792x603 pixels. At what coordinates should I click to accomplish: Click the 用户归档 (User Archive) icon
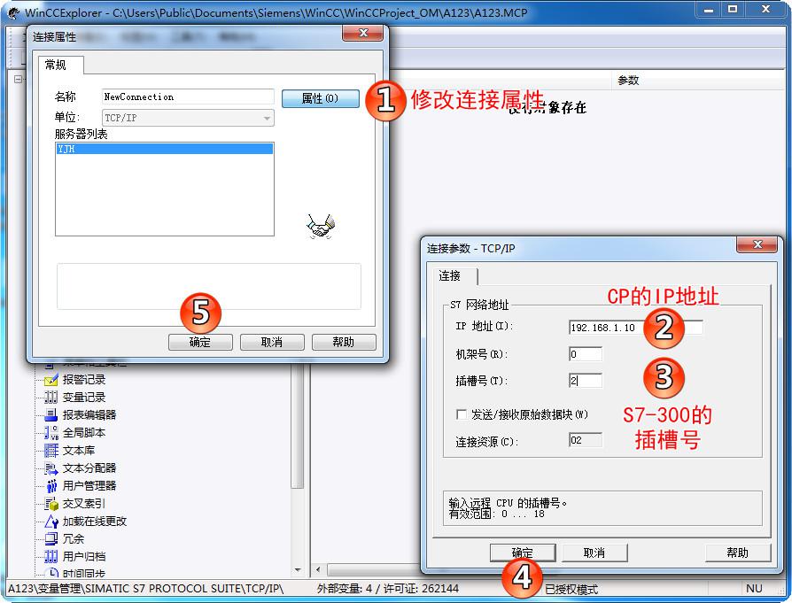coord(51,557)
